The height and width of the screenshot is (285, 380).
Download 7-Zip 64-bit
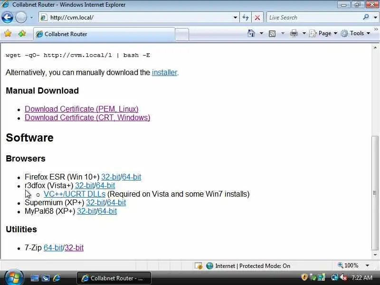(53, 247)
